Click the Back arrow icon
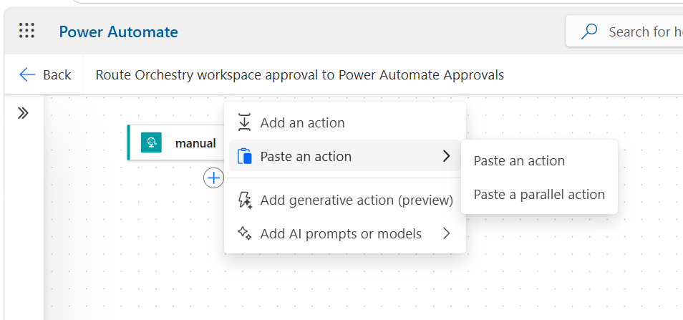 pos(27,75)
